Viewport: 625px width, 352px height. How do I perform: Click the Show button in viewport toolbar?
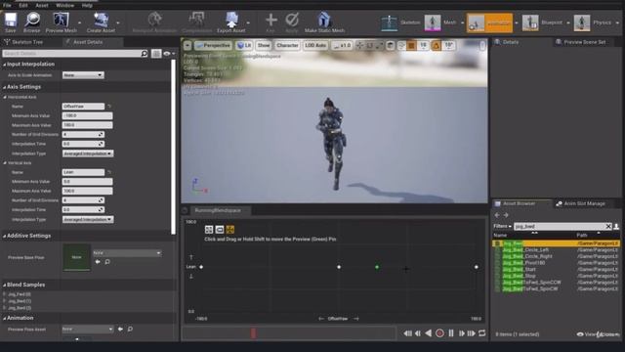pos(264,46)
